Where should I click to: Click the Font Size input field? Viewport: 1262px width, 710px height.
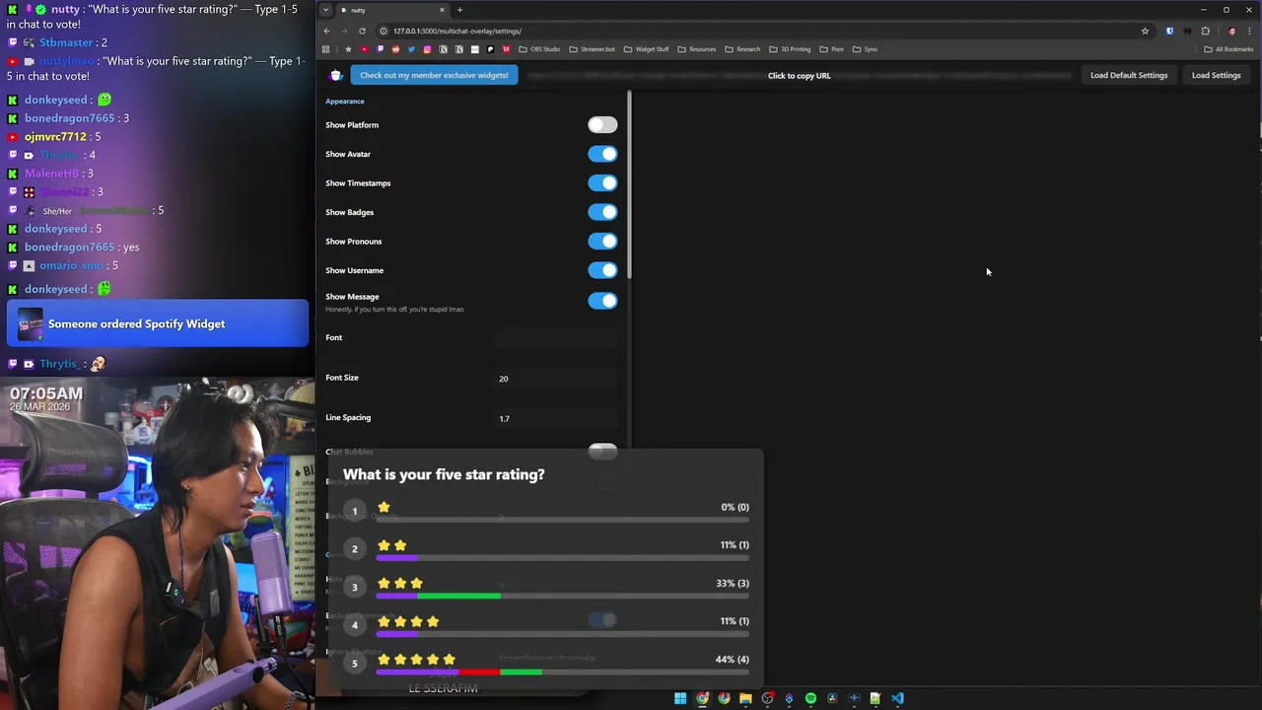pyautogui.click(x=557, y=379)
